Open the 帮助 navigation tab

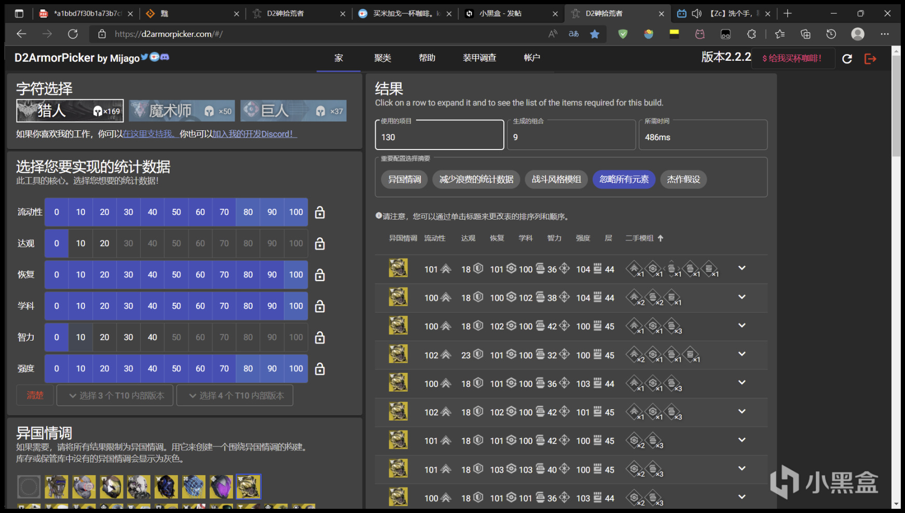click(427, 58)
